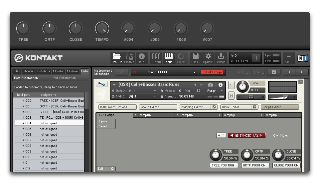Select previous instrument preset arrow in header
The width and height of the screenshot is (320, 184).
click(x=195, y=85)
